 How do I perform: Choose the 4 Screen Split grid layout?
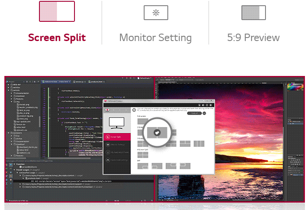[143, 155]
